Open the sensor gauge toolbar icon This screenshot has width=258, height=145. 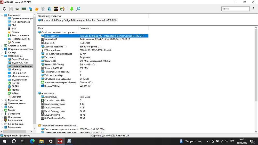[x=62, y=9]
